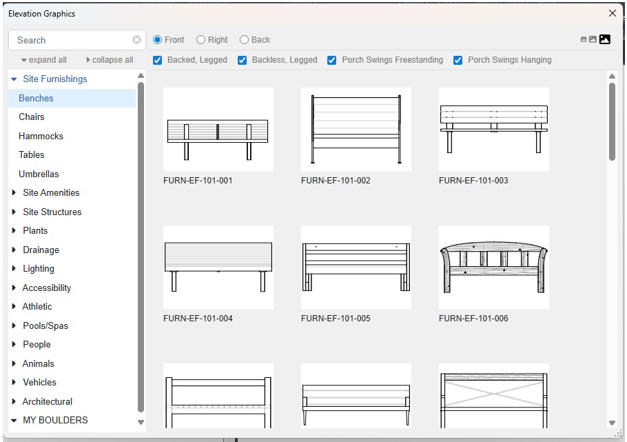Select the FURN-EF-101-006 bench graphic
The width and height of the screenshot is (627, 442).
pyautogui.click(x=493, y=267)
